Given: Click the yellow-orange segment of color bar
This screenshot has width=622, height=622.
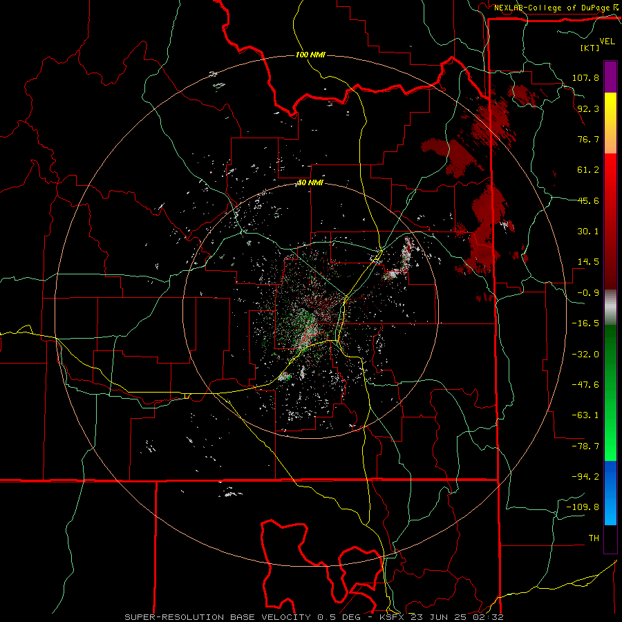Looking at the screenshot, I should pyautogui.click(x=610, y=123).
